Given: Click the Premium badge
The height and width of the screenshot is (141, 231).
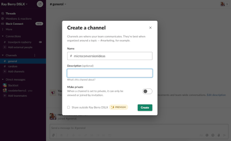Looking at the screenshot, I should pyautogui.click(x=118, y=107).
